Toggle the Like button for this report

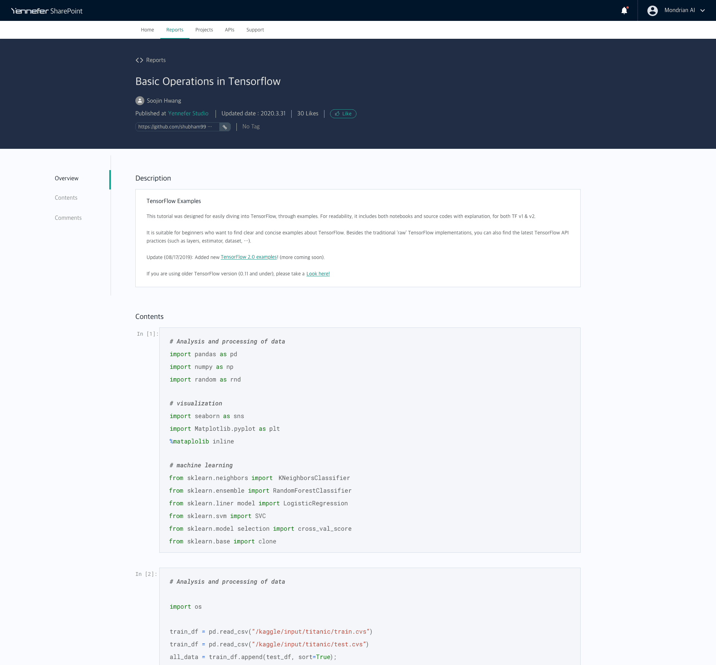[343, 114]
